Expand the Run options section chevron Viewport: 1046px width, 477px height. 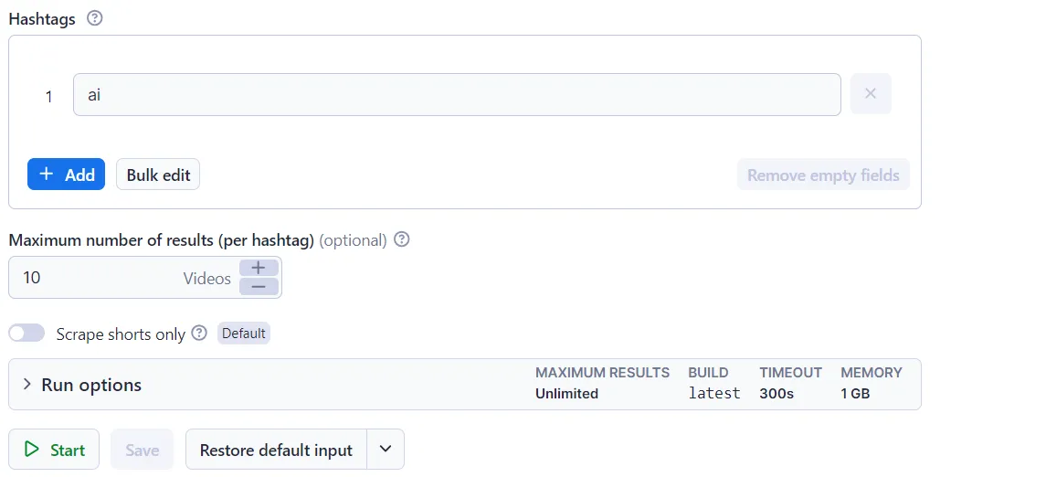[26, 385]
